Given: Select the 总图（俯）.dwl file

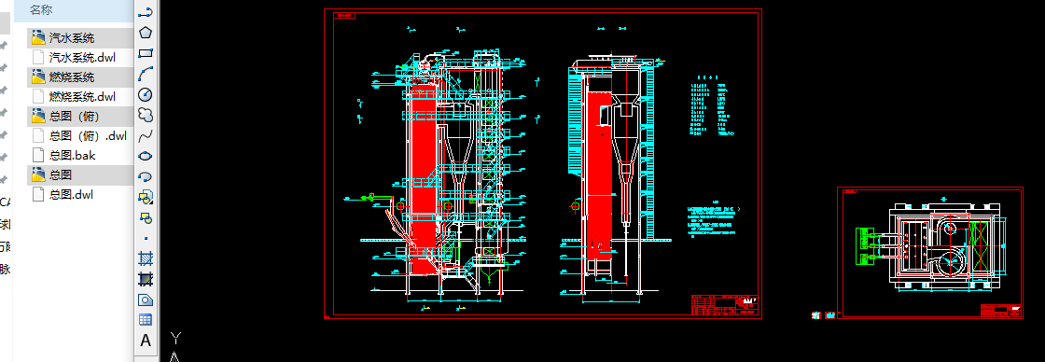Looking at the screenshot, I should coord(80,136).
